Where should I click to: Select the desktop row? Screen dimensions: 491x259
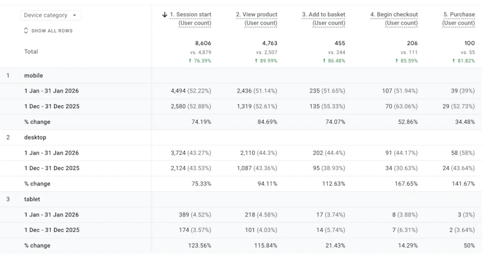click(241, 138)
